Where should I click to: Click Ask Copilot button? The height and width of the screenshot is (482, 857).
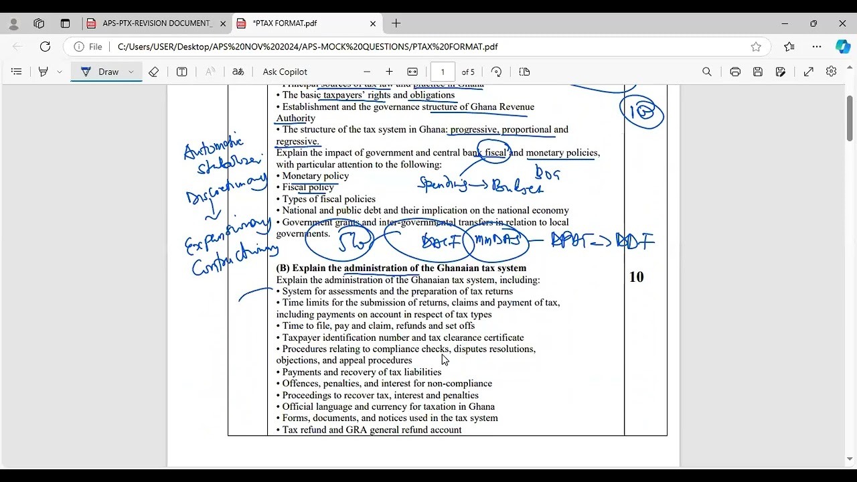coord(285,72)
